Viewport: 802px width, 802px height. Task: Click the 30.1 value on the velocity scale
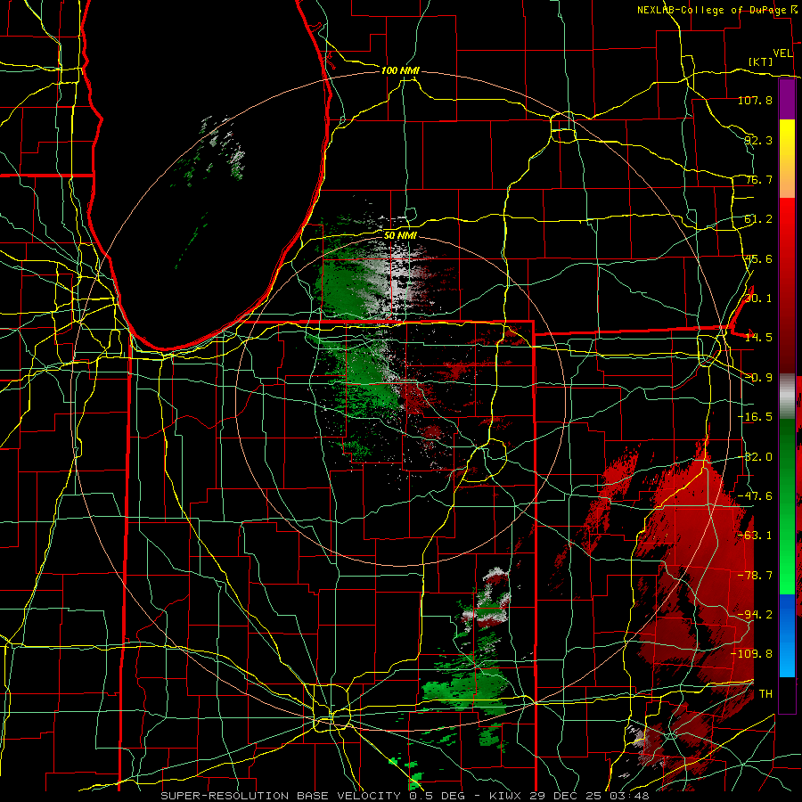click(758, 299)
